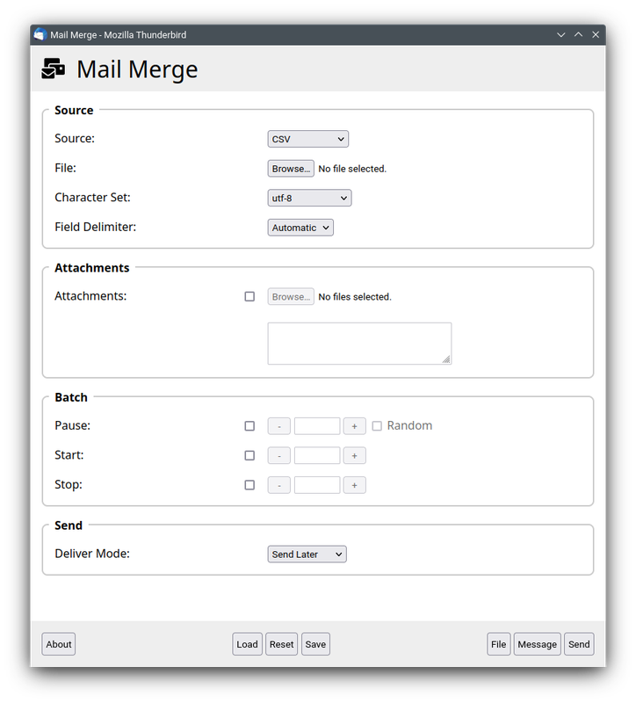This screenshot has height=703, width=636.
Task: Click the Reset button
Action: [281, 644]
